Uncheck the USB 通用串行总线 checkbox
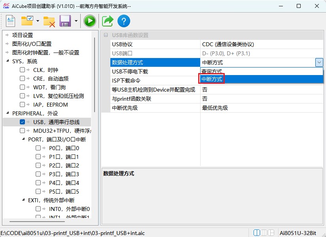Image resolution: width=326 pixels, height=237 pixels. pos(23,122)
